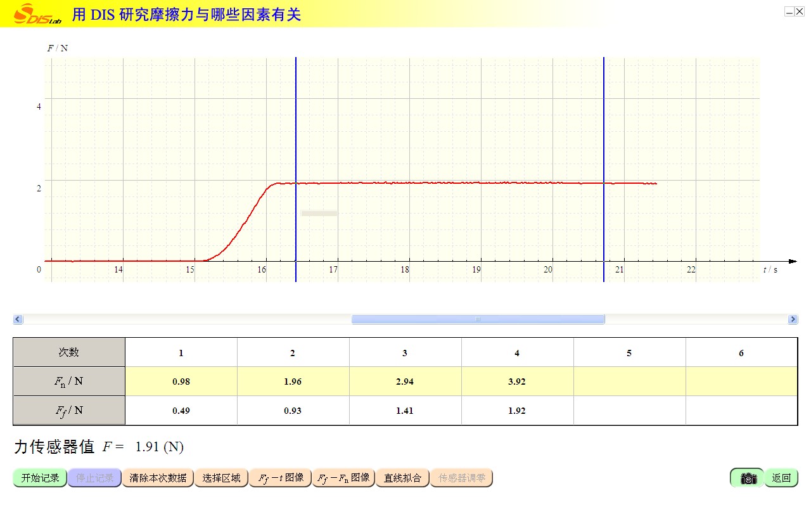The width and height of the screenshot is (811, 507).
Task: Click Fn cell showing 3.92
Action: pyautogui.click(x=517, y=382)
